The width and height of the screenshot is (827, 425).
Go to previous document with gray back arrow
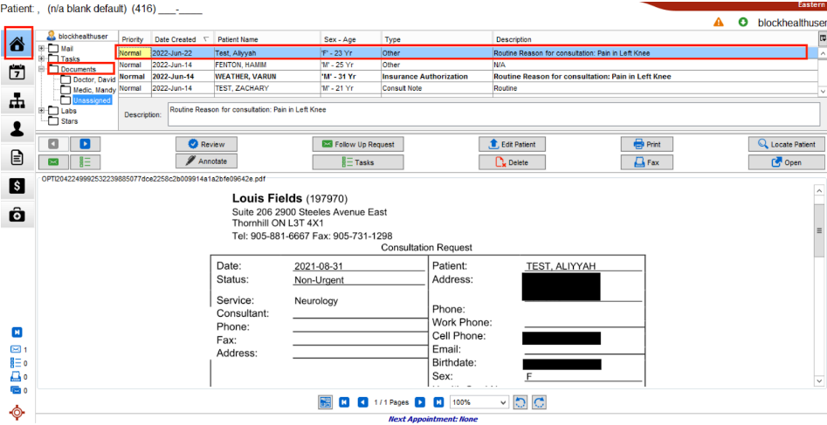click(54, 145)
